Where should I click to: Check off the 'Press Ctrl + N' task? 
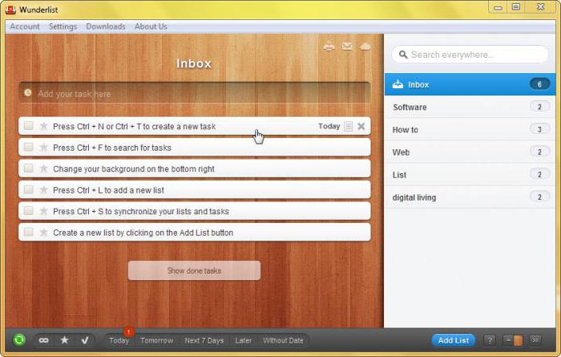(x=28, y=126)
